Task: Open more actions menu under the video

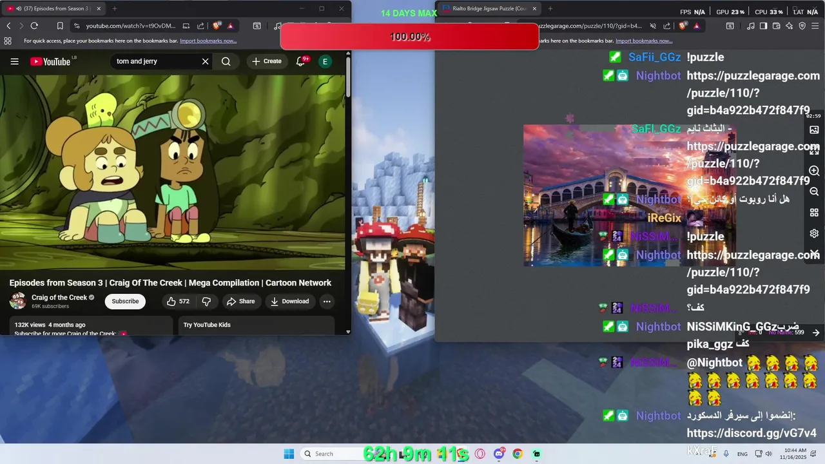Action: 327,301
